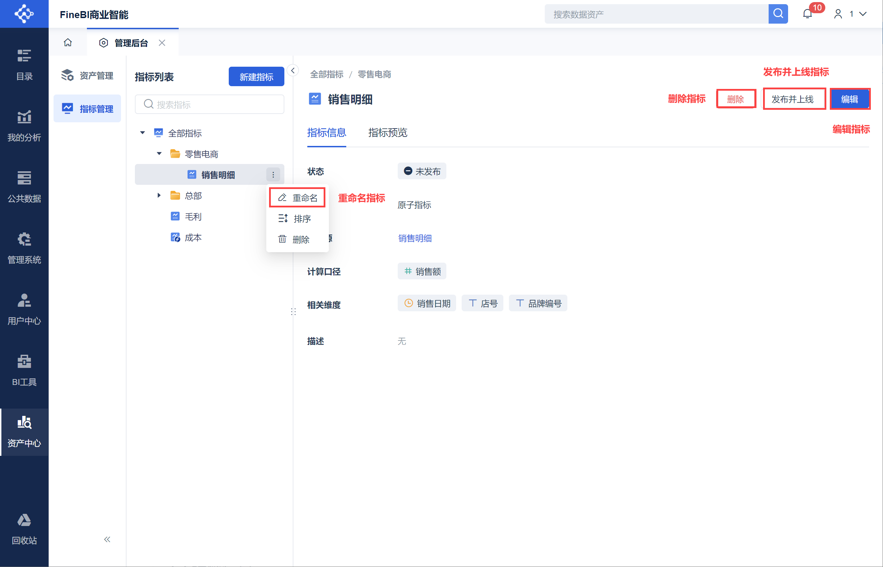Click the 新建指标 button

click(256, 76)
